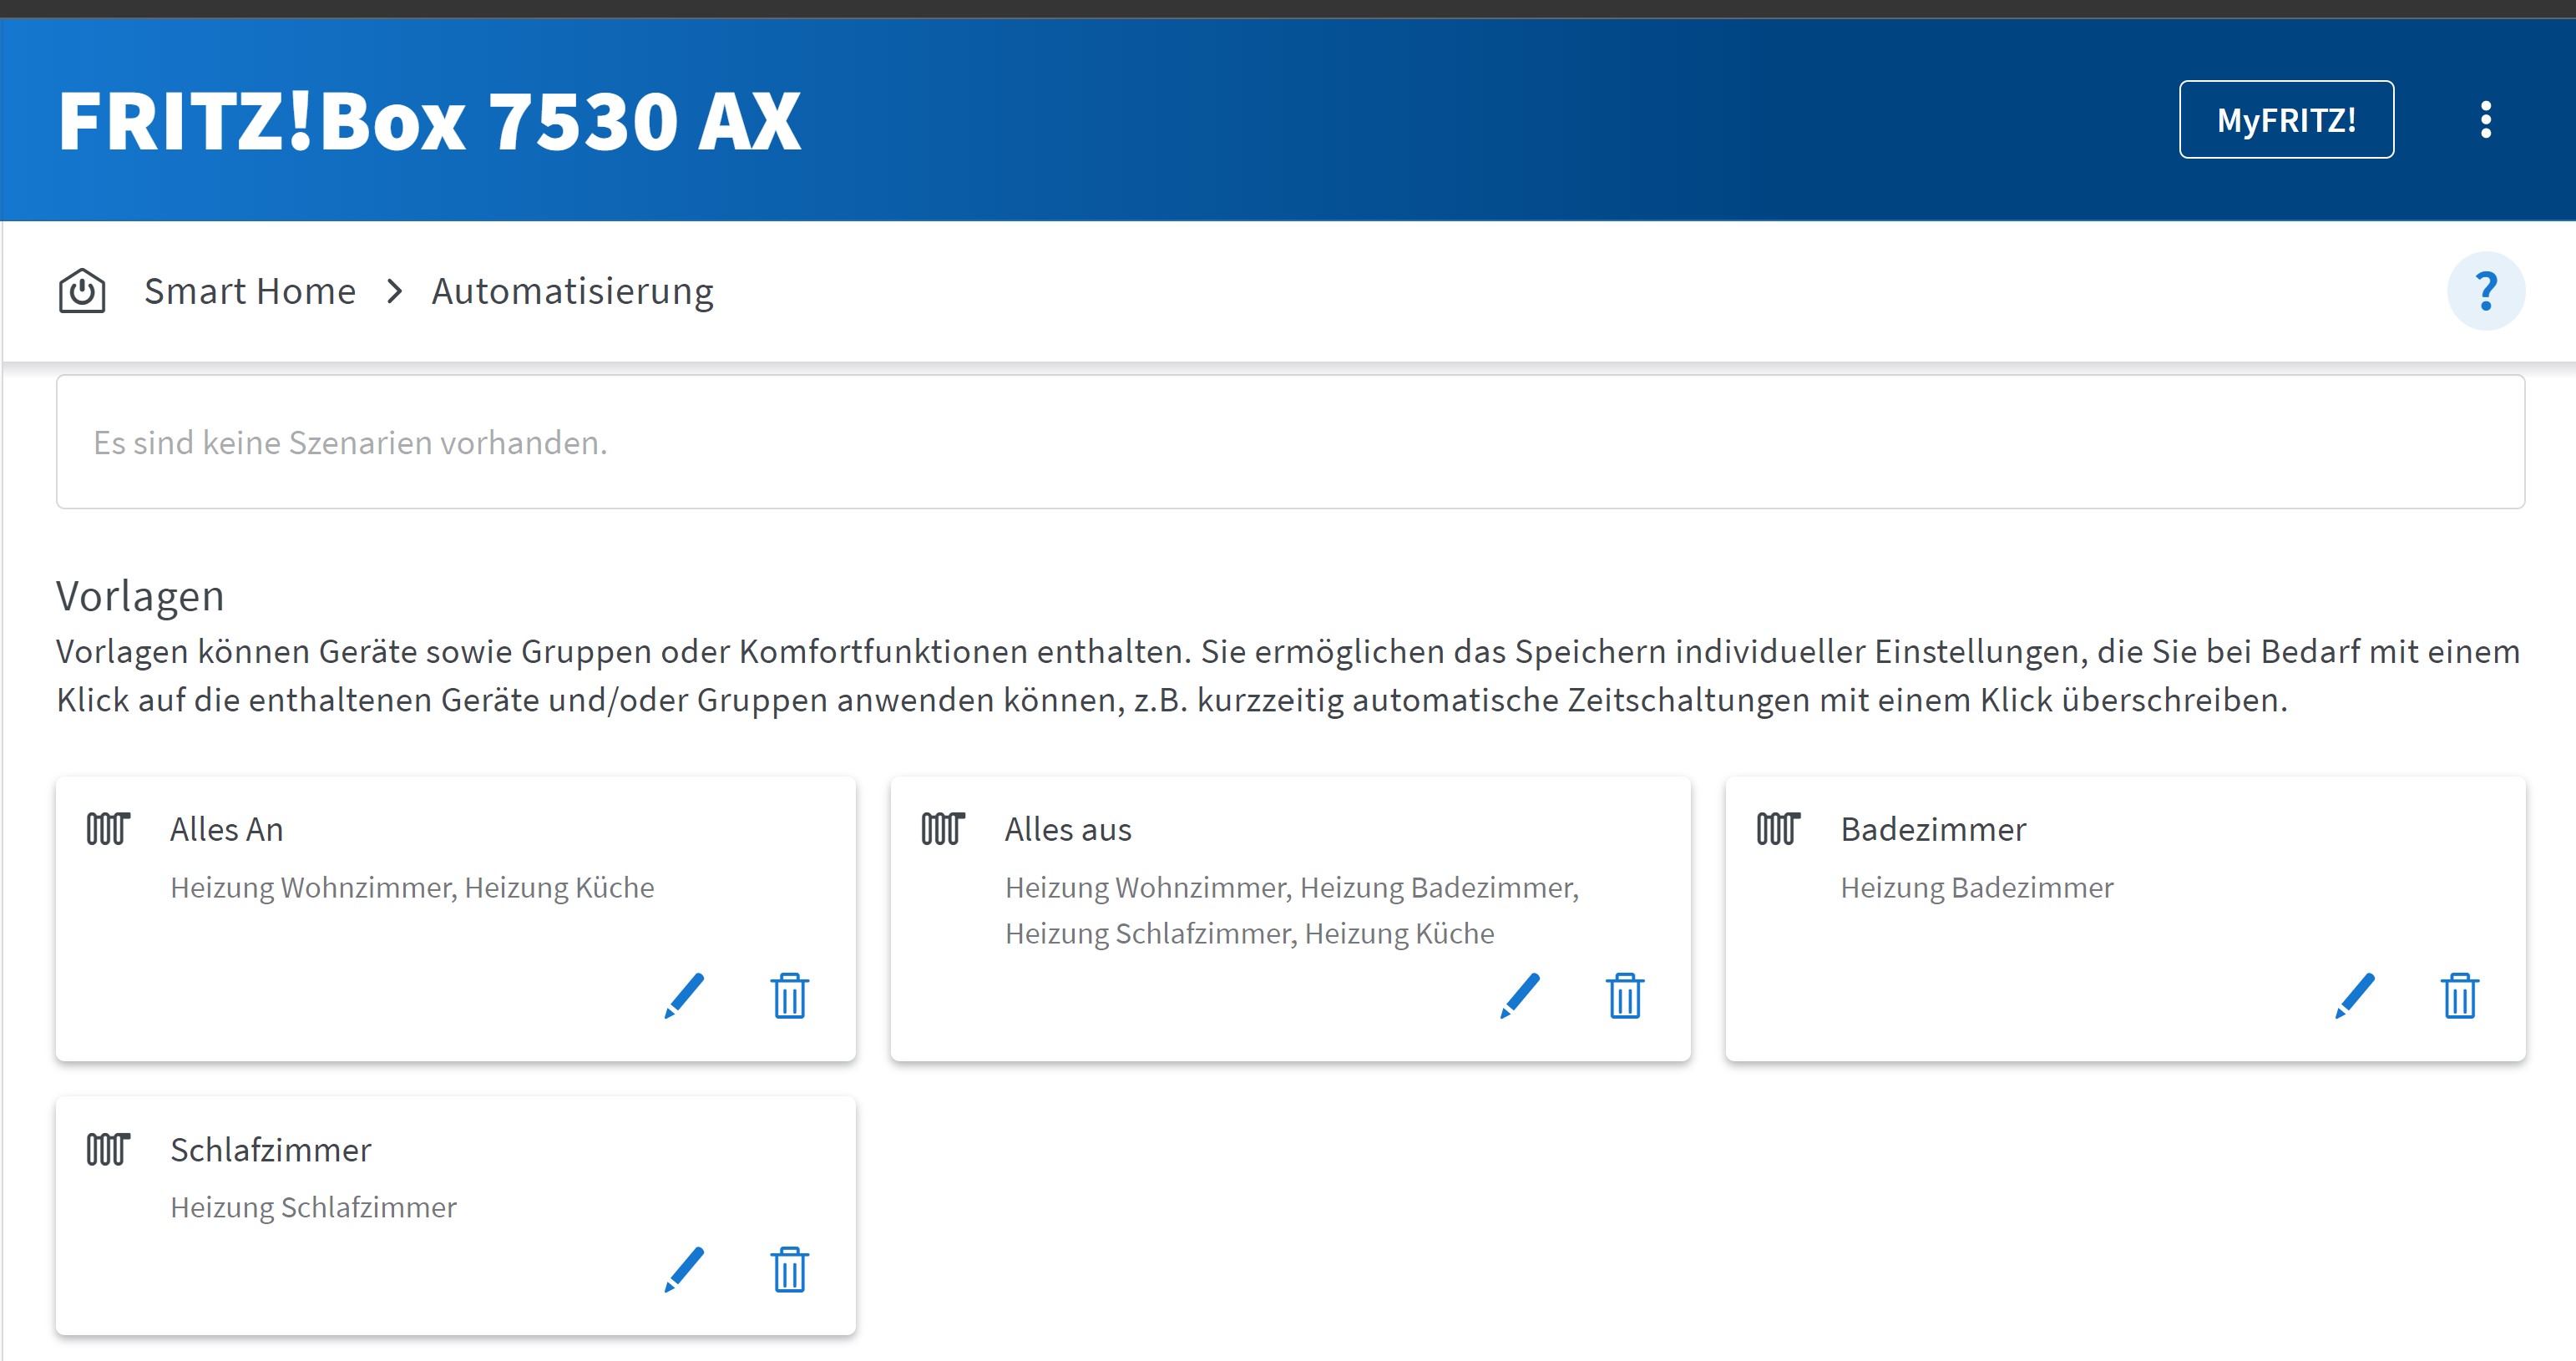Delete the Badezimmer template
The image size is (2576, 1361).
tap(2460, 995)
